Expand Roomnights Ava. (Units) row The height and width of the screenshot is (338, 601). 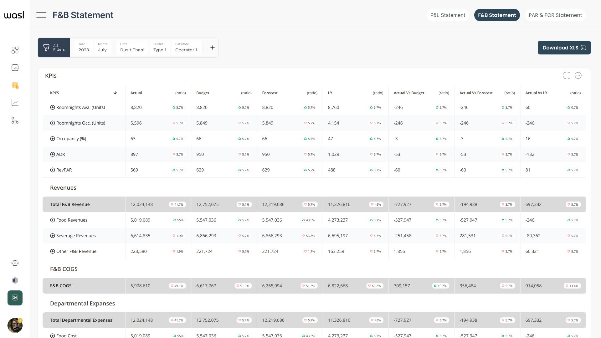[x=53, y=107]
